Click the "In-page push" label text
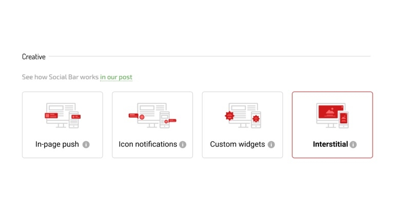The width and height of the screenshot is (394, 215). click(x=57, y=144)
